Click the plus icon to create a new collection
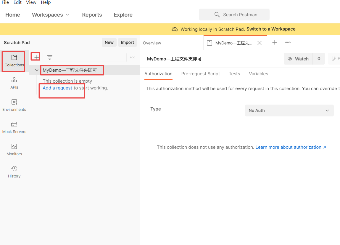340x245 pixels. [36, 57]
